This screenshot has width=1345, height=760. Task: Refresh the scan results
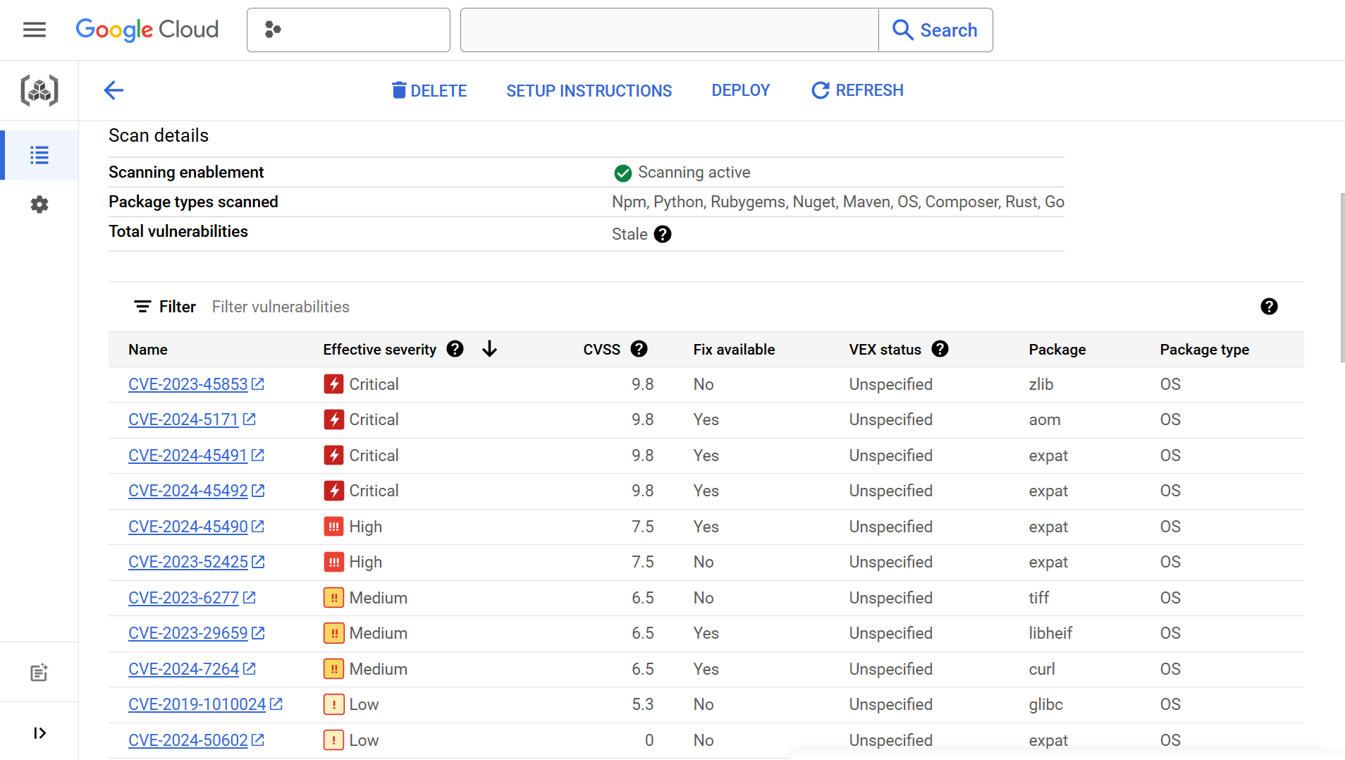(x=857, y=90)
